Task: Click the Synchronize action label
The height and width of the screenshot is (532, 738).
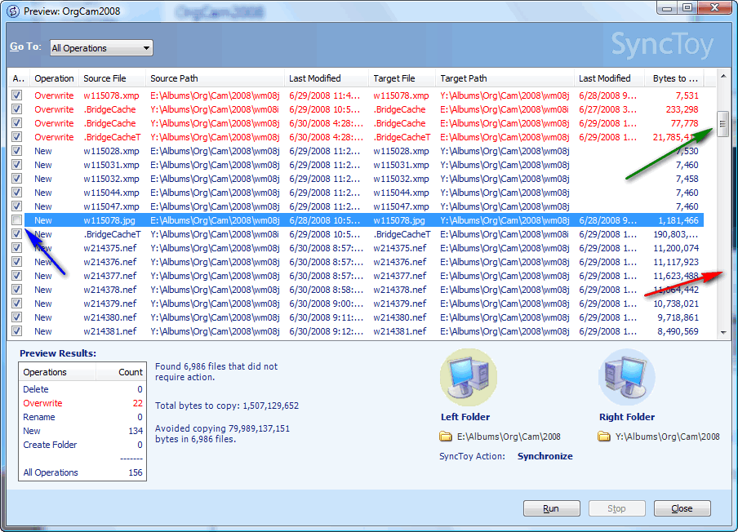Action: point(545,456)
